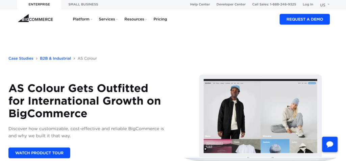Image resolution: width=346 pixels, height=161 pixels.
Task: Click the Log In link
Action: tap(308, 4)
